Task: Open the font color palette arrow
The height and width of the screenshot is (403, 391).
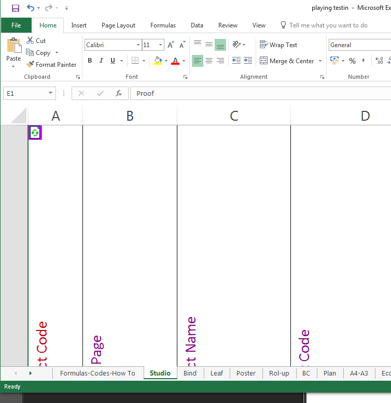Action: tap(184, 61)
